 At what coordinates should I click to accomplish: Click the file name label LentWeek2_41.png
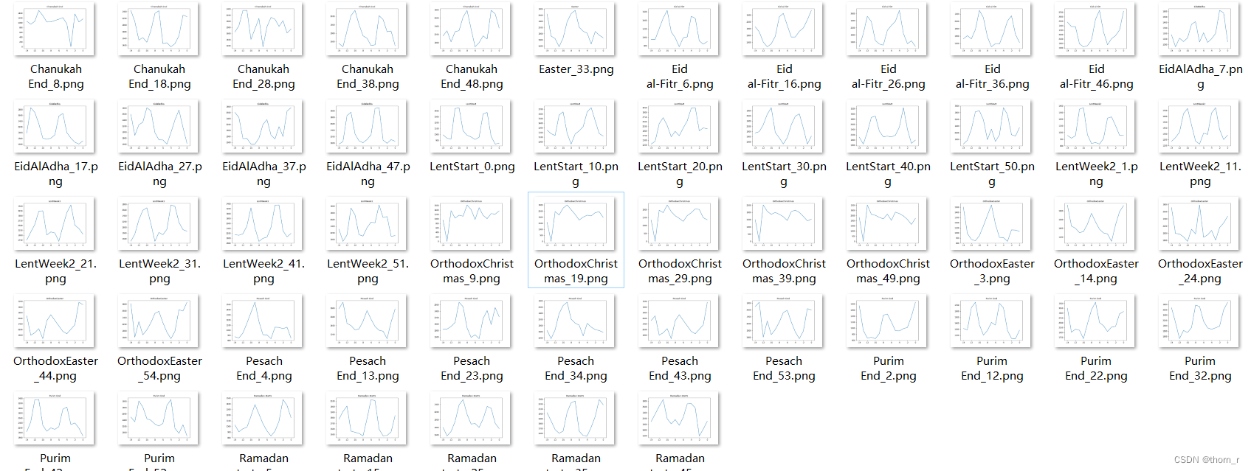[x=263, y=271]
